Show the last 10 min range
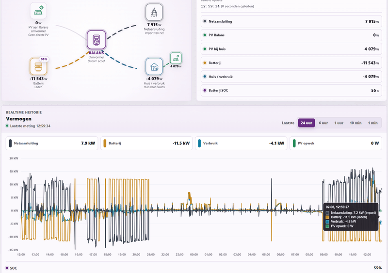 point(356,123)
